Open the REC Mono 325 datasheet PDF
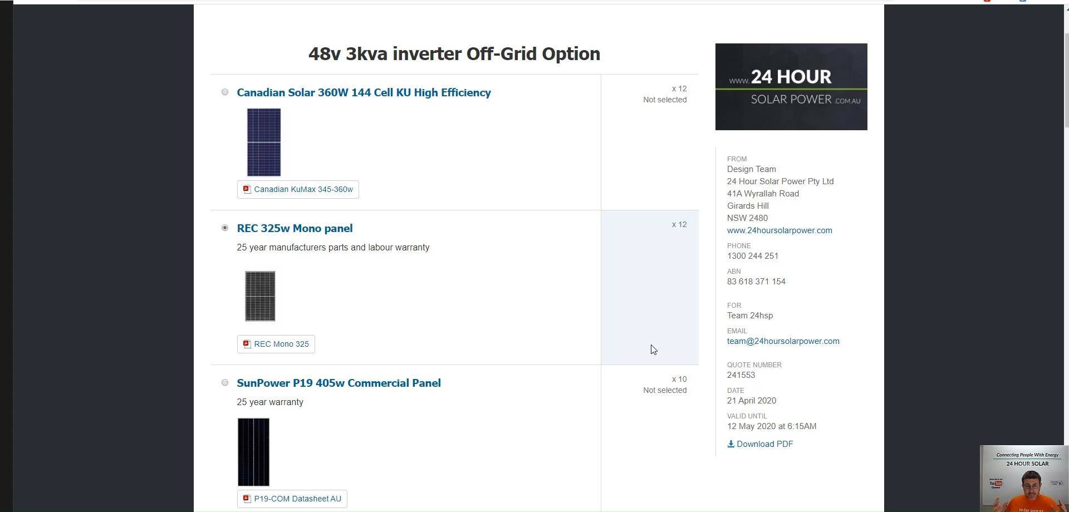Screen dimensions: 1069x512 point(276,344)
